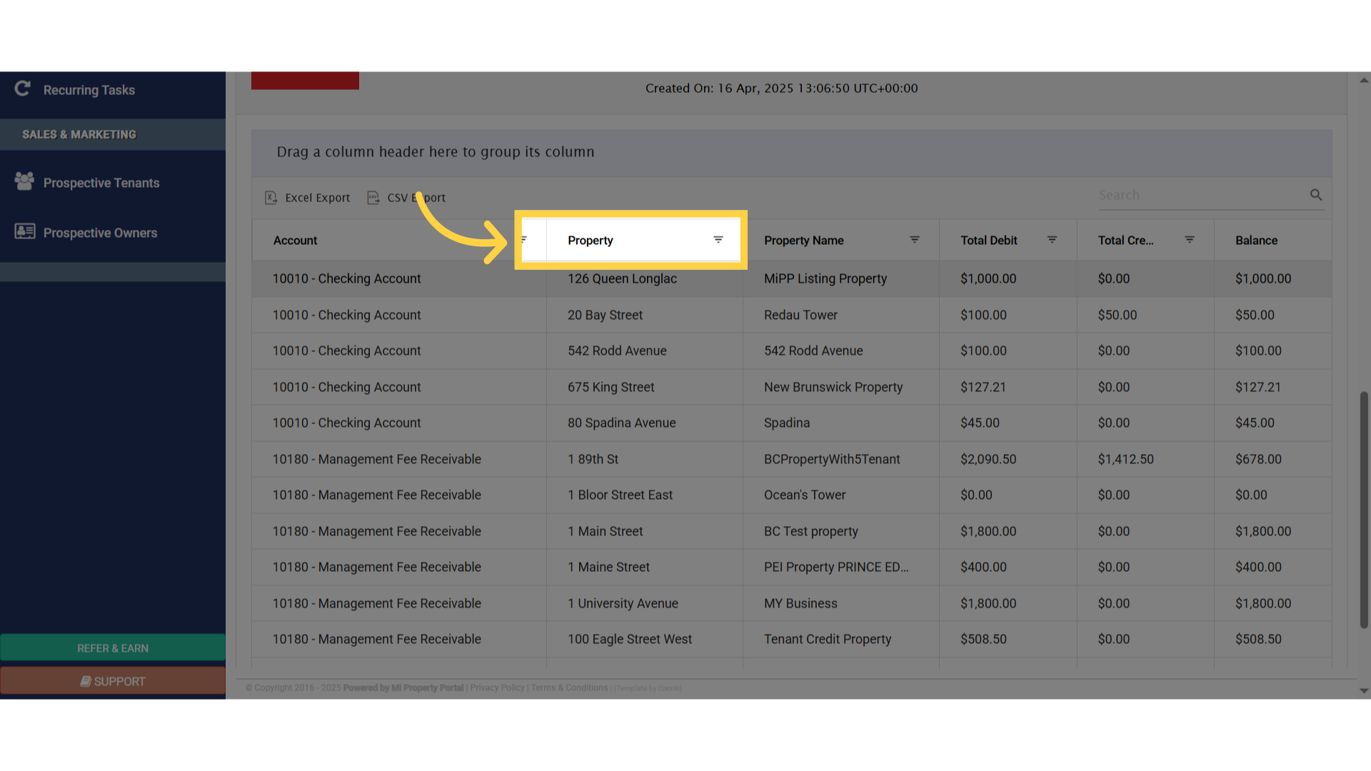Open the Terms & Conditions link

(x=569, y=688)
